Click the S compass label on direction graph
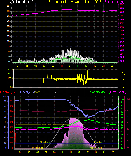Viewport: 131px width, 156px height. point(123,78)
